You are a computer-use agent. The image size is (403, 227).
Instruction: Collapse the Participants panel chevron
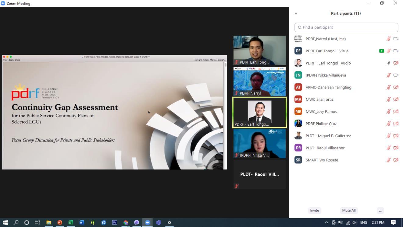(x=296, y=14)
